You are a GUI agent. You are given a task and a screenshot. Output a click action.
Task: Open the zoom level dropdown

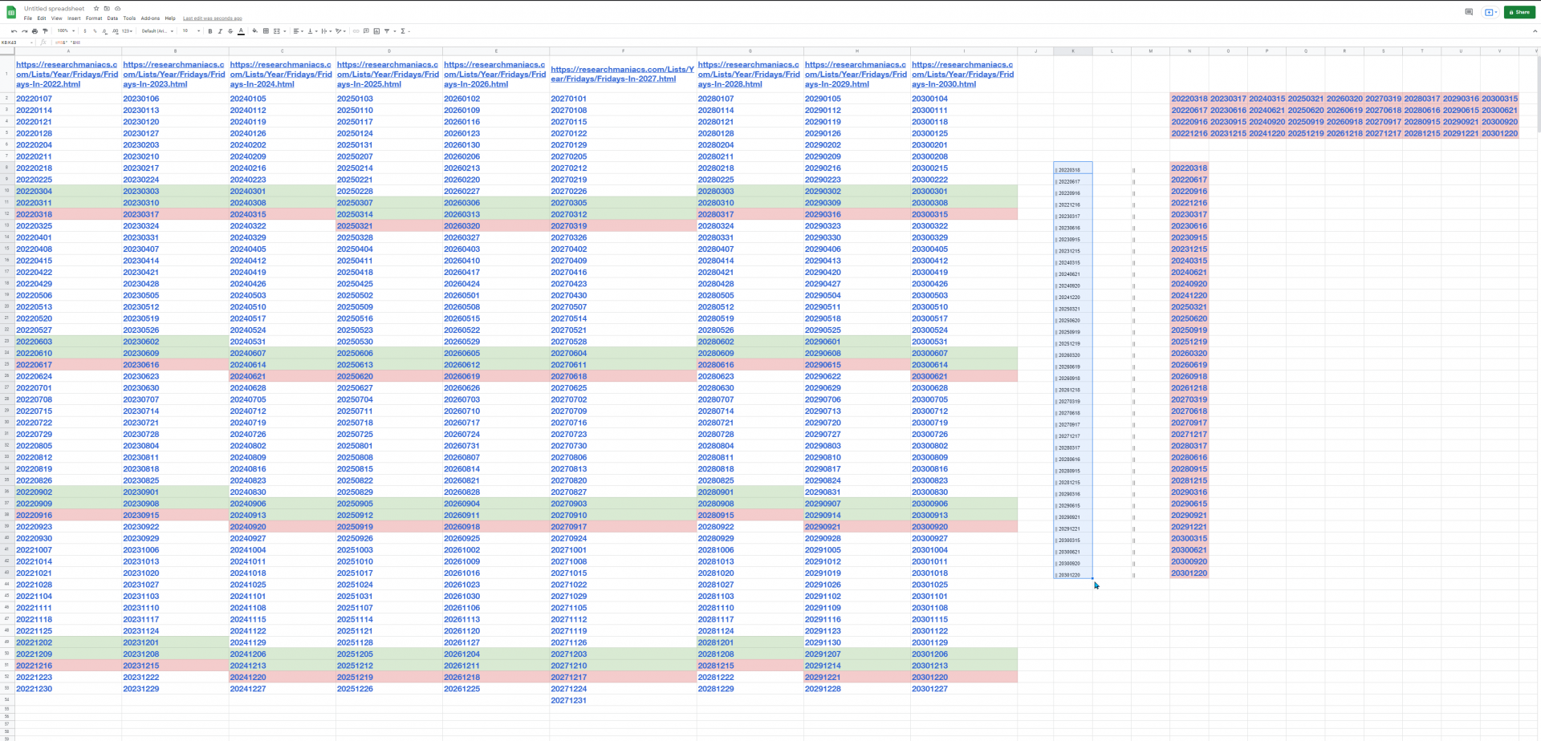(x=67, y=31)
